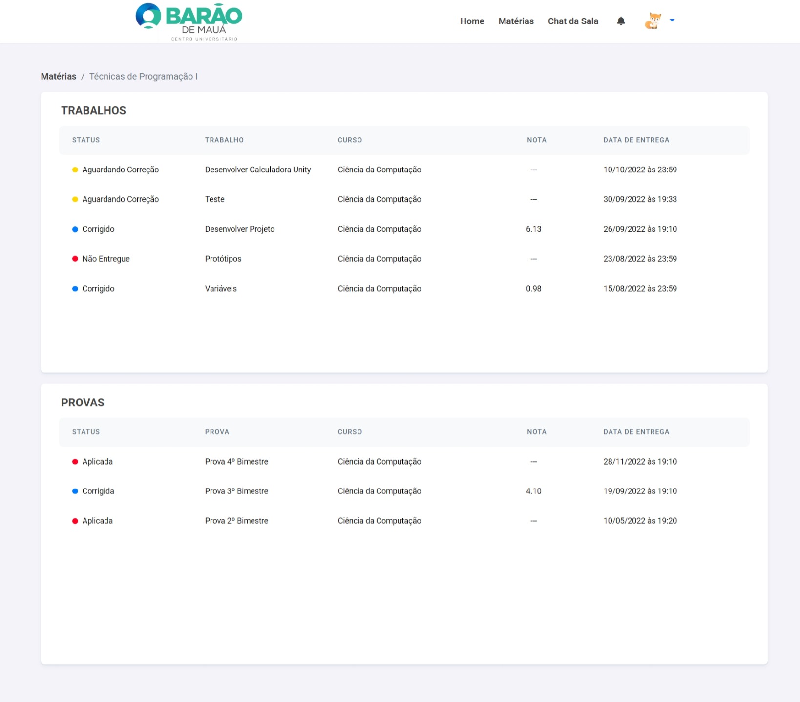Screen dimensions: 800x702
Task: Click the TRABALHO column header
Action: tap(224, 140)
